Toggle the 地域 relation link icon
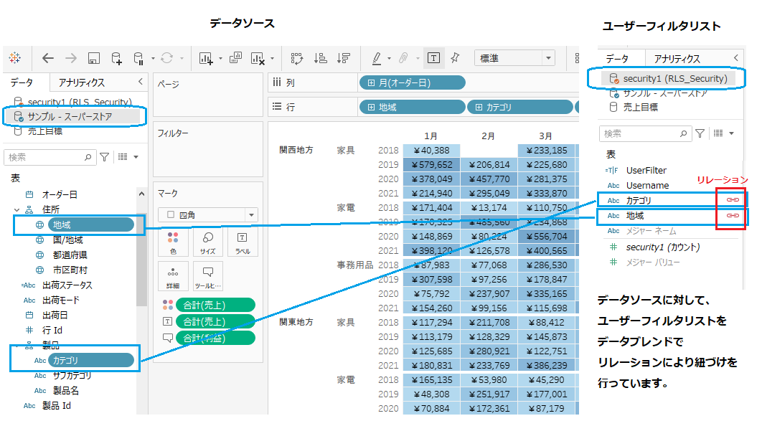The width and height of the screenshot is (762, 426). (733, 215)
